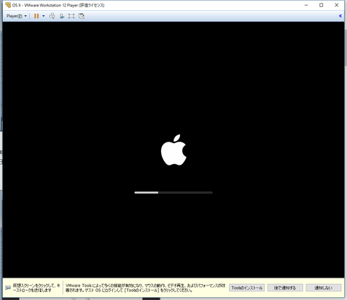
Task: Click the VMware Tools notification message text
Action: [145, 288]
